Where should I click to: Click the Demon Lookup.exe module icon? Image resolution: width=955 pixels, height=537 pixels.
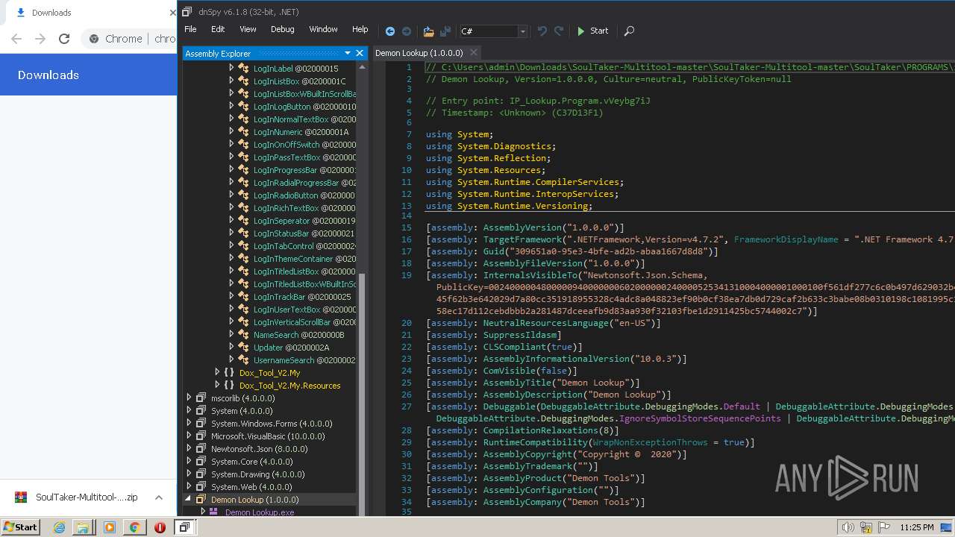[213, 512]
